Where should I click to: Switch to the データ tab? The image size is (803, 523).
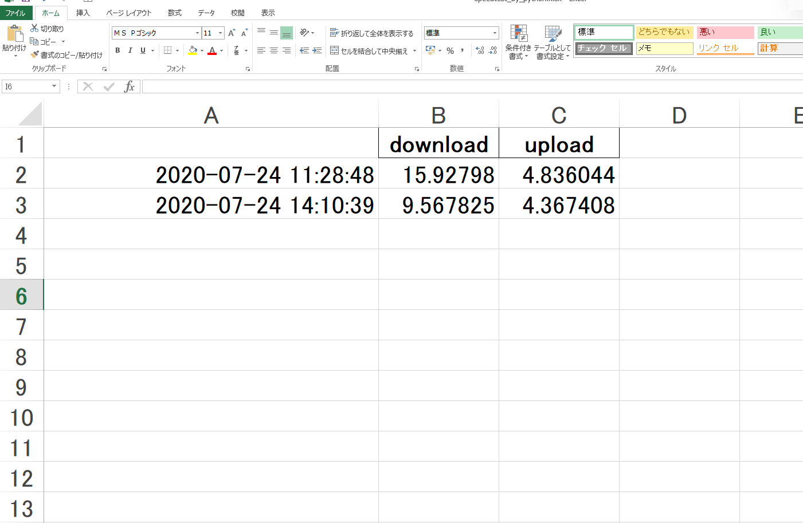(206, 13)
